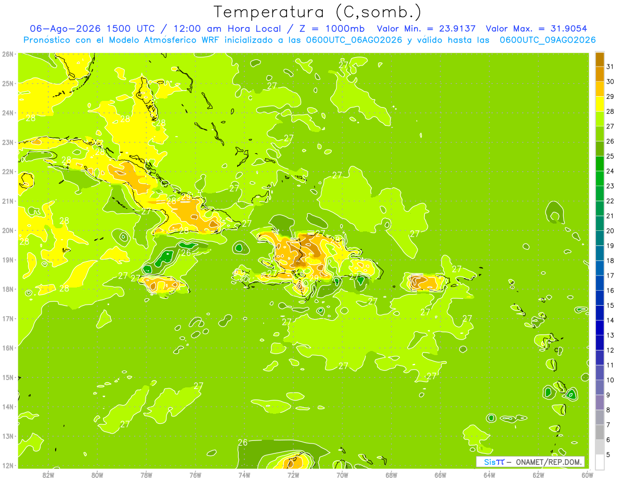624x482 pixels.
Task: Click the "62W" longitude label
Action: click(538, 475)
